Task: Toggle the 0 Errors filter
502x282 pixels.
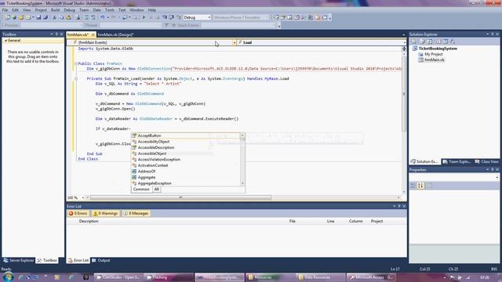Action: pyautogui.click(x=78, y=213)
